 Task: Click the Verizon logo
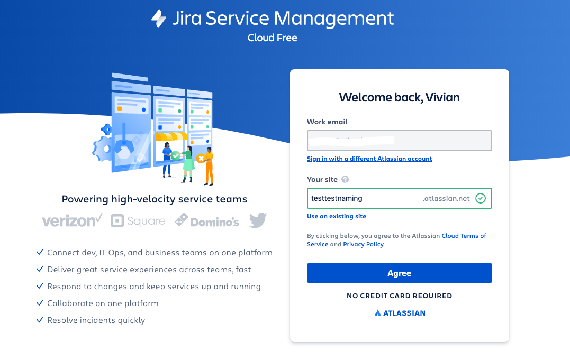click(x=72, y=220)
